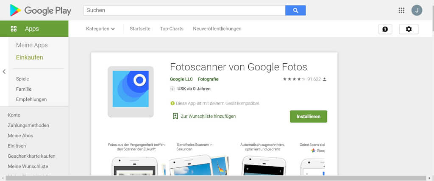434x181 pixels.
Task: Open screenshot 'Automatisch zugeschnitten'
Action: [262, 159]
